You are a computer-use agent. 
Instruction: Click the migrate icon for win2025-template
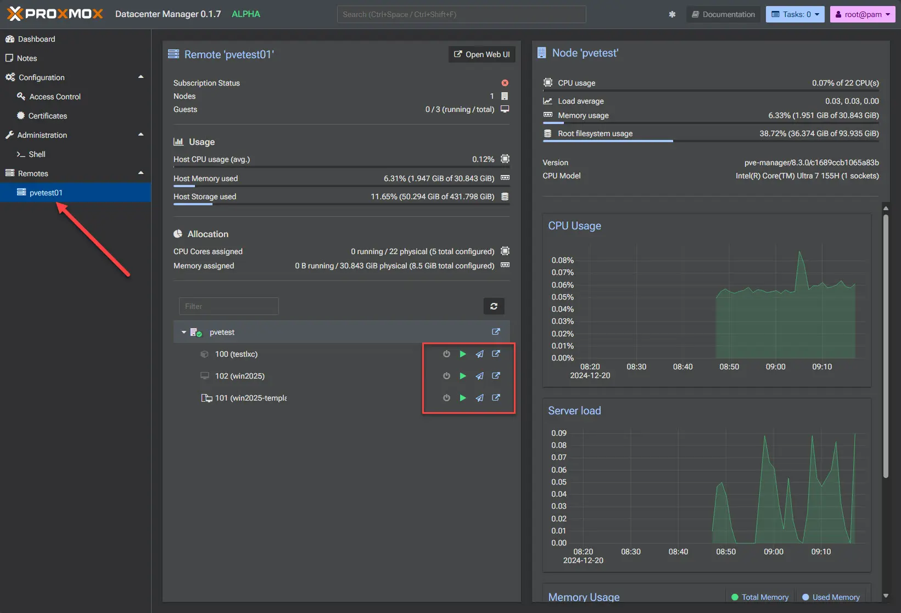pyautogui.click(x=479, y=398)
